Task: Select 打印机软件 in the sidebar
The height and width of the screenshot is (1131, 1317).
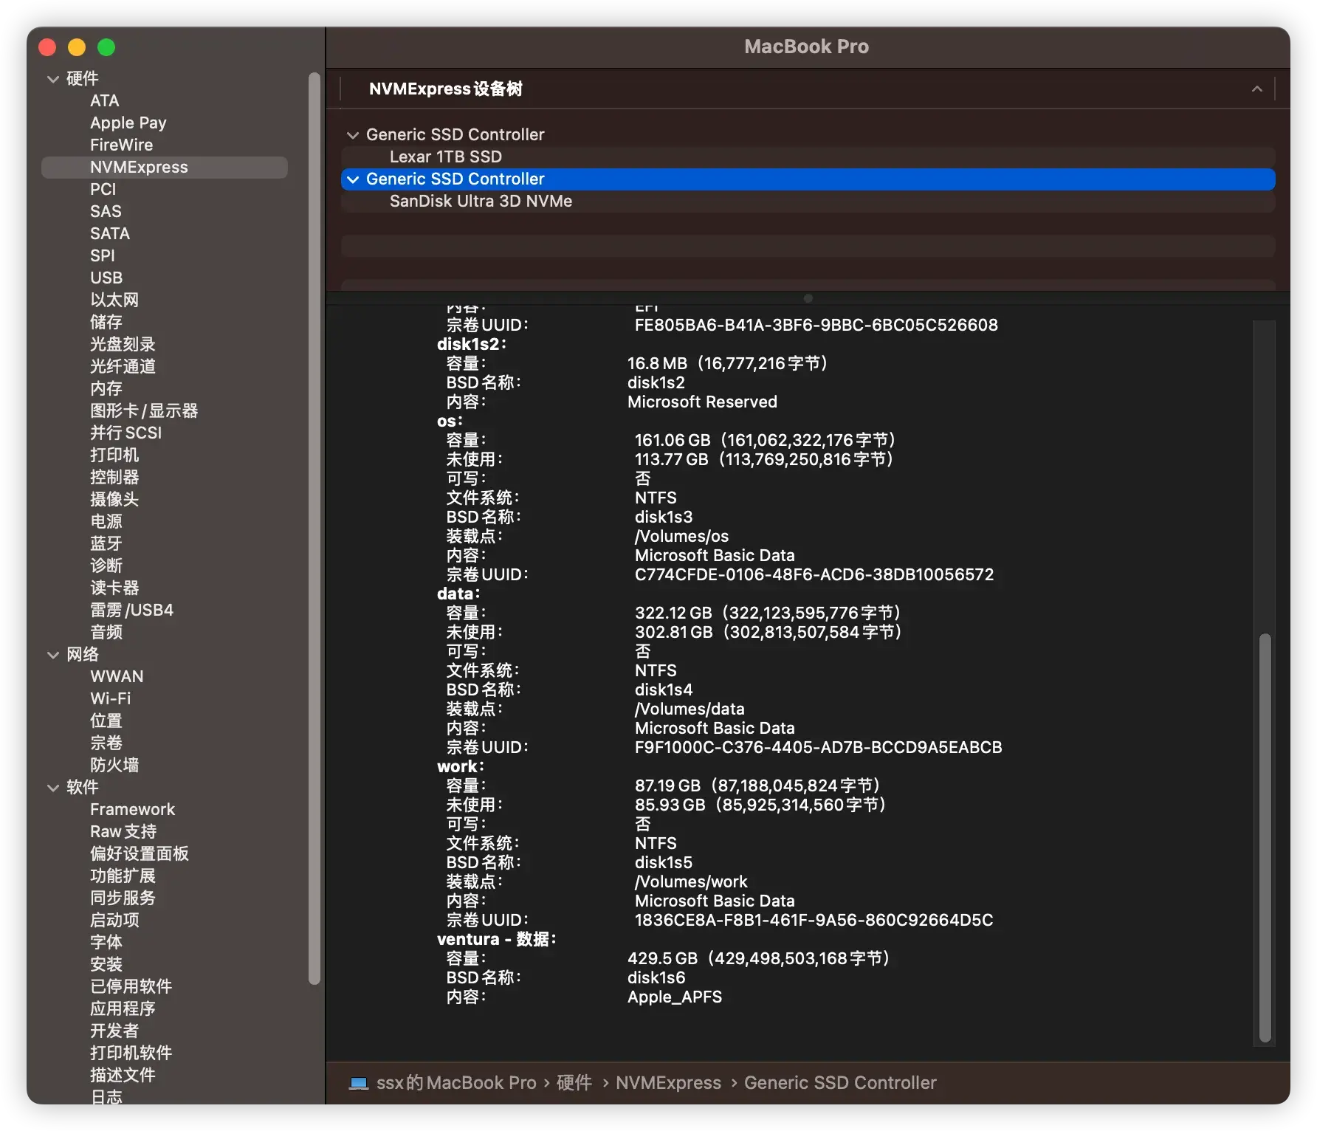Action: point(131,1053)
